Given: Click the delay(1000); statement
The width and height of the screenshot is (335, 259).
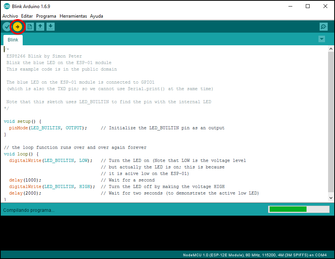Looking at the screenshot, I should click(25, 180).
